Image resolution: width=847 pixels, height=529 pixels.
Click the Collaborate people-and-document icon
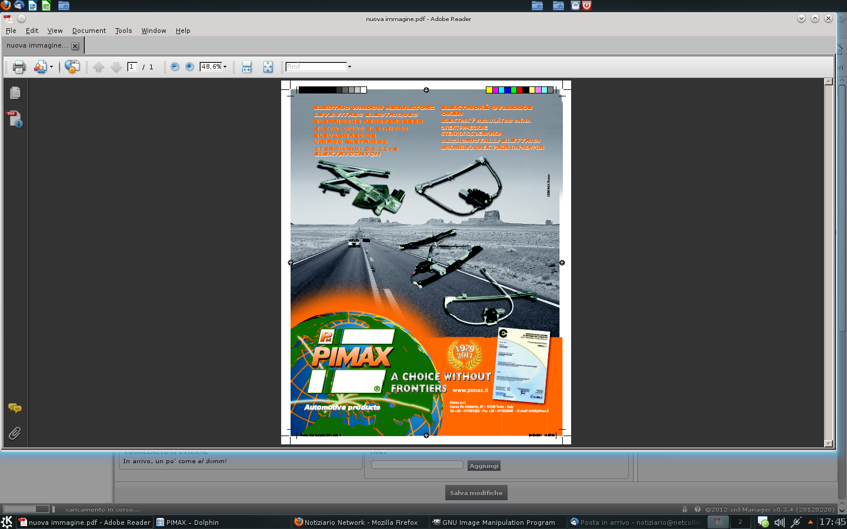coord(40,67)
